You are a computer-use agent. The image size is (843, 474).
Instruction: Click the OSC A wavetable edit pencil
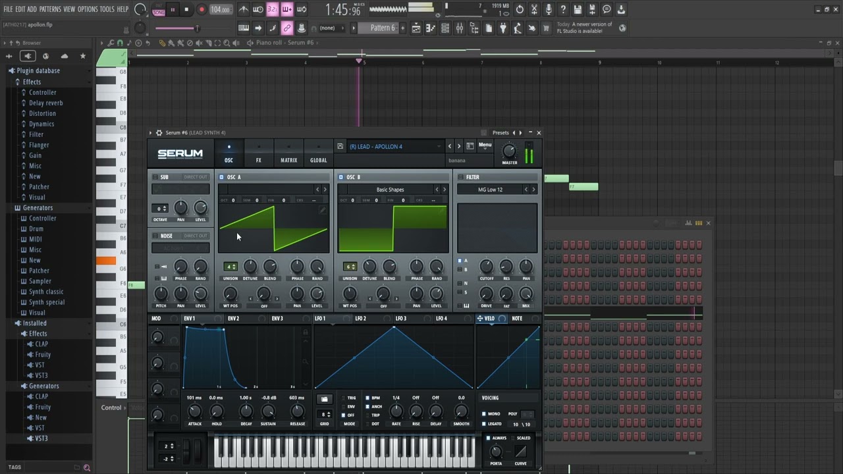(x=323, y=210)
